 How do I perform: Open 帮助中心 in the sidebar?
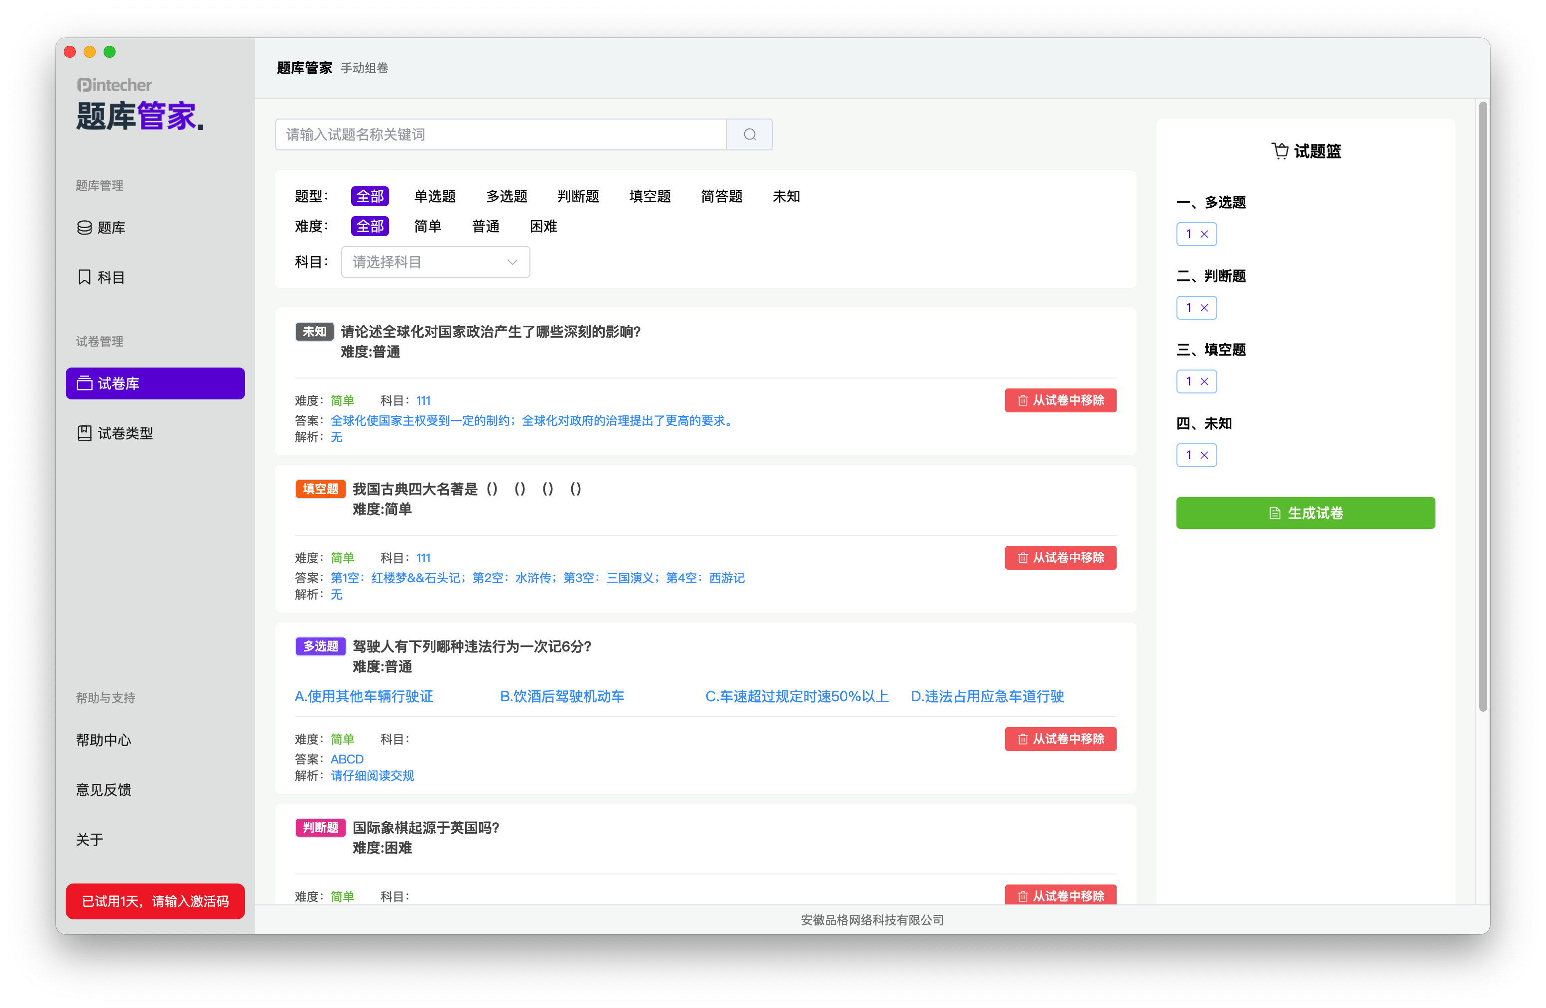(103, 740)
